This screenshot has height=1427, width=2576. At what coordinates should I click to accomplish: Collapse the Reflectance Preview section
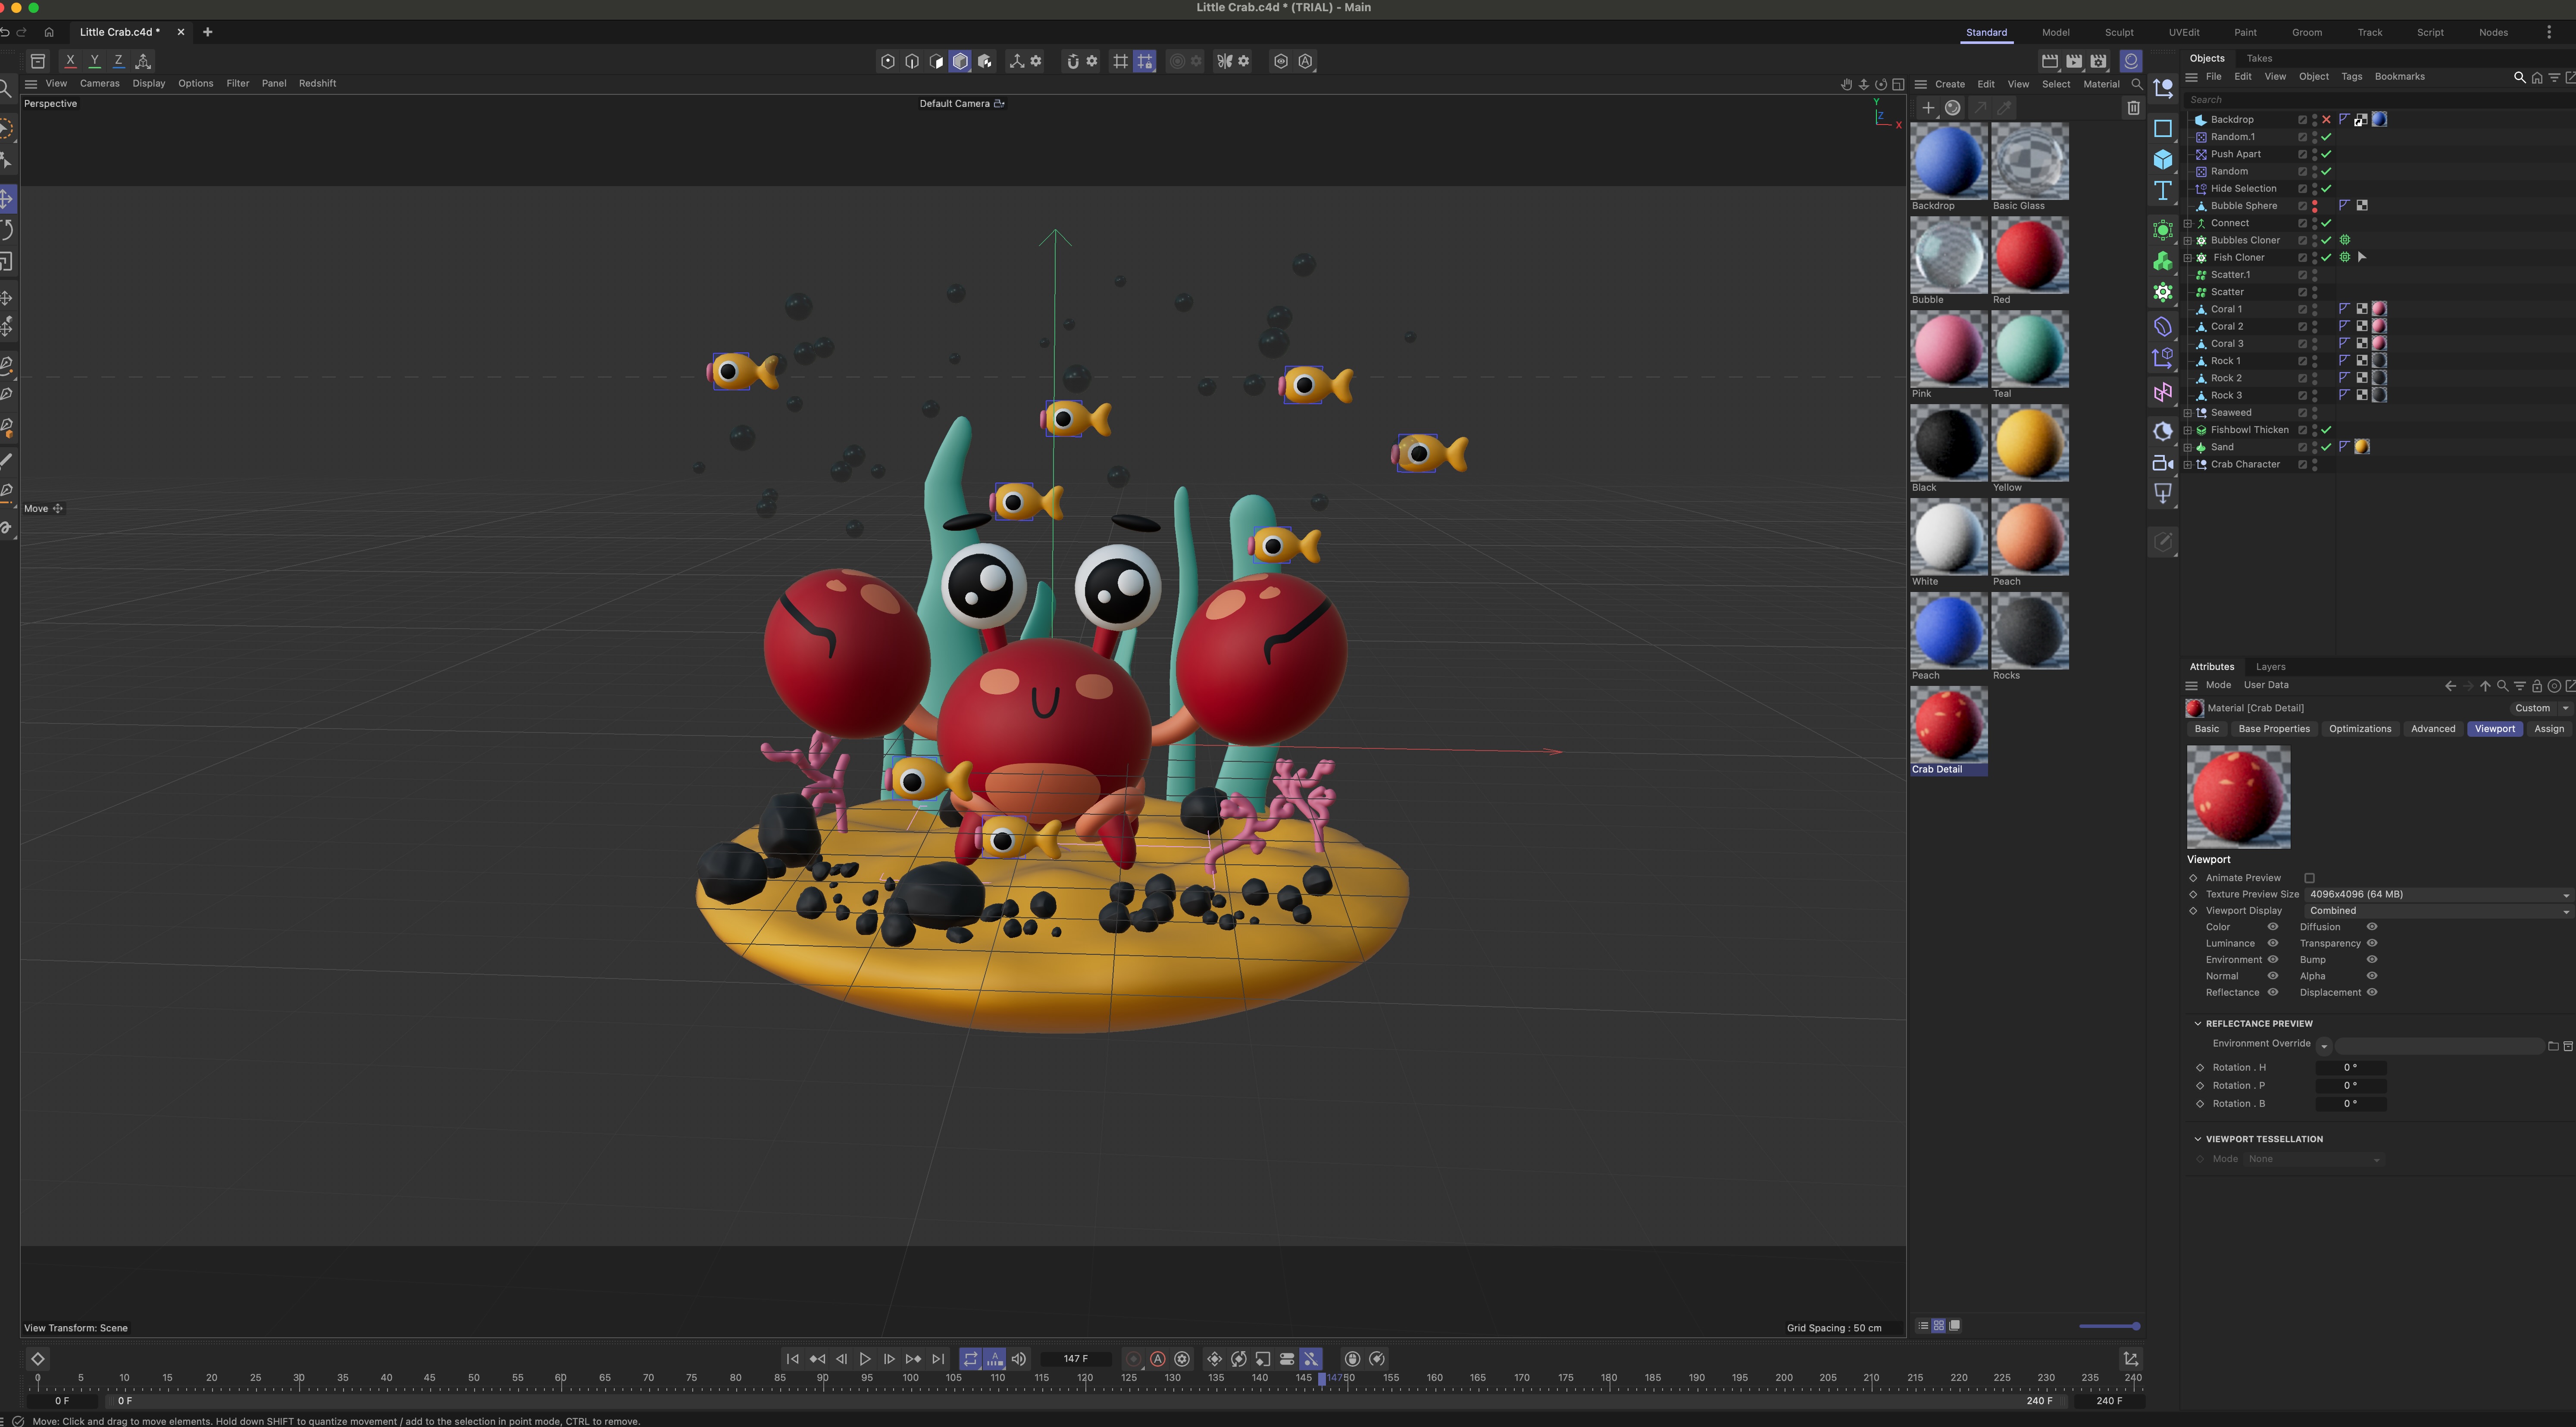click(2198, 1023)
